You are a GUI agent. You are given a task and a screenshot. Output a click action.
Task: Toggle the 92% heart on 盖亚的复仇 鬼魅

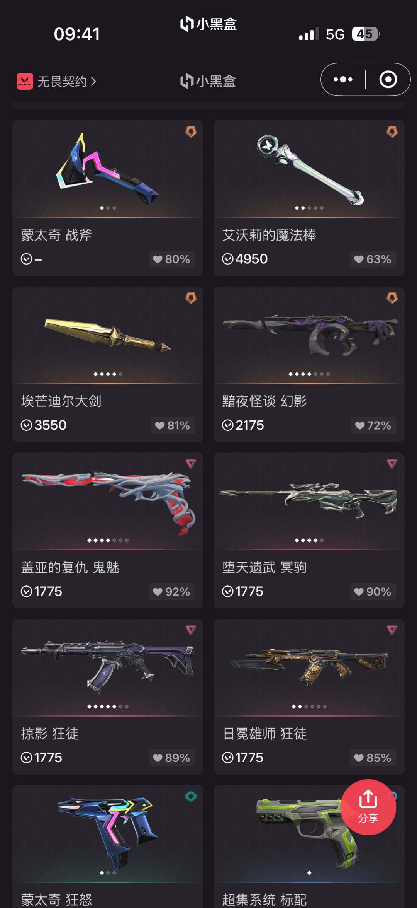[172, 592]
